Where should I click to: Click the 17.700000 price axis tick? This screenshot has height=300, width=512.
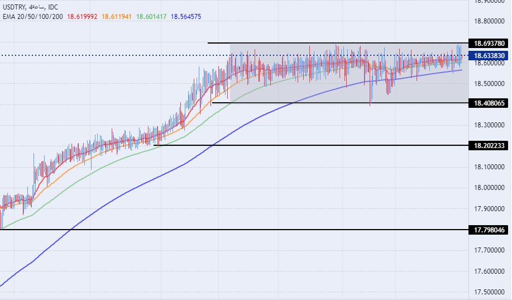[489, 250]
